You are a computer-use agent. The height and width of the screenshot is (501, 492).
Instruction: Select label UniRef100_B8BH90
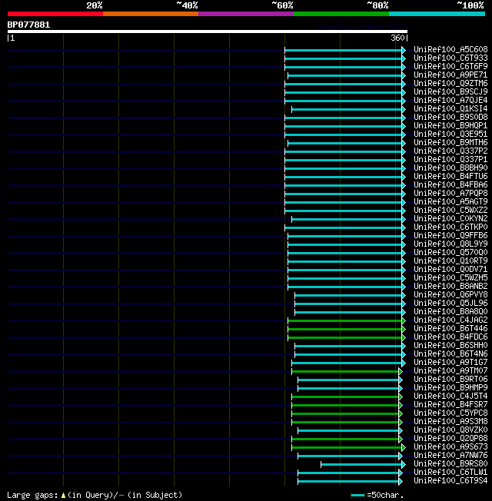click(x=450, y=168)
